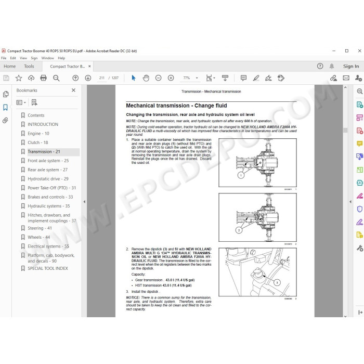The image size is (364, 364).
Task: Close the Bookmarks panel
Action: (74, 90)
